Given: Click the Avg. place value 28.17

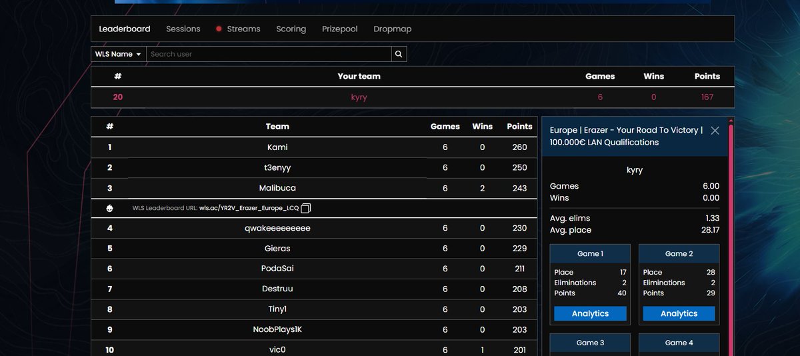Looking at the screenshot, I should (x=709, y=230).
